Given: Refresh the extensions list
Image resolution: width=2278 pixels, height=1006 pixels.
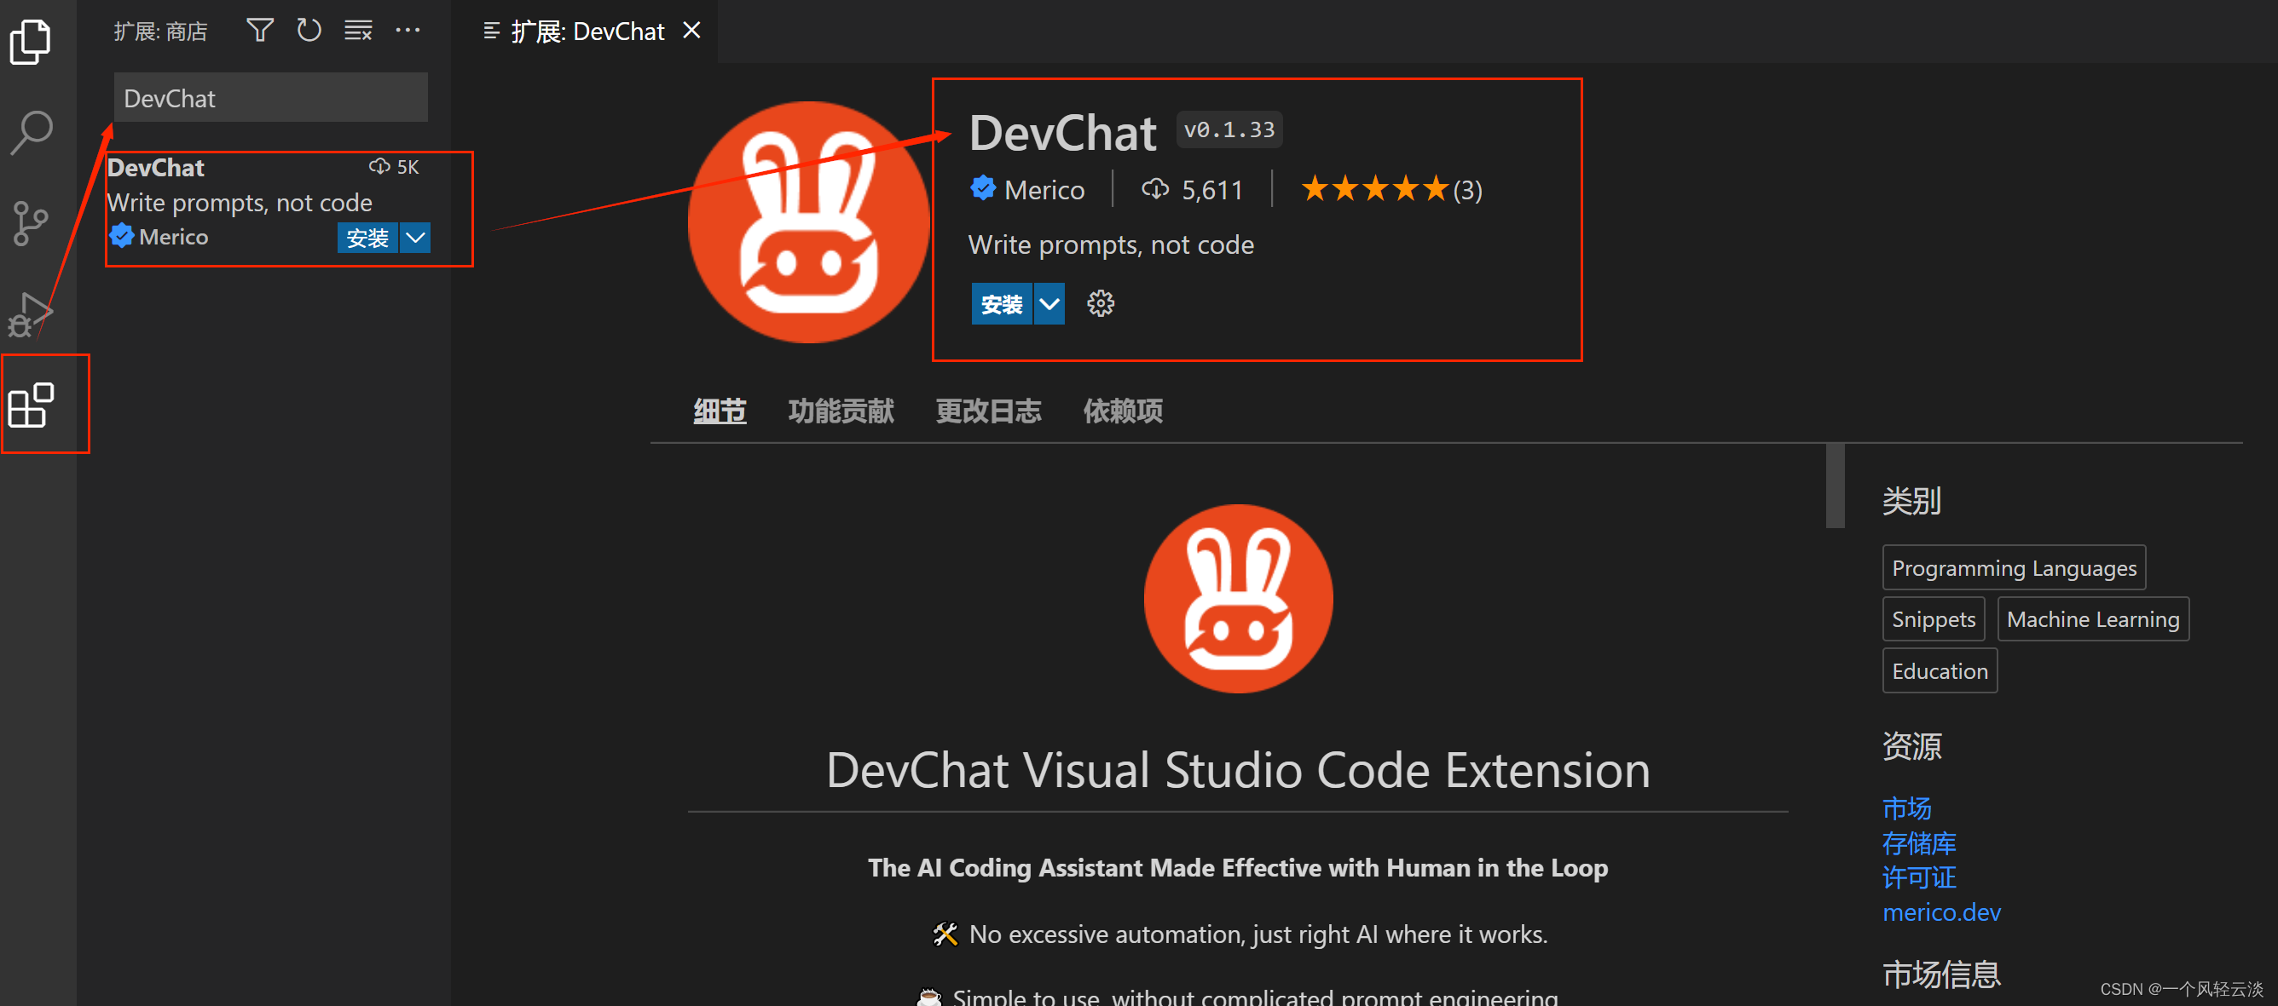Looking at the screenshot, I should click(x=309, y=29).
